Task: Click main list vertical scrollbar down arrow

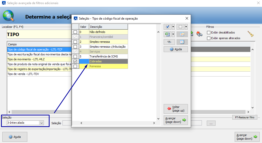Action: pos(253,108)
